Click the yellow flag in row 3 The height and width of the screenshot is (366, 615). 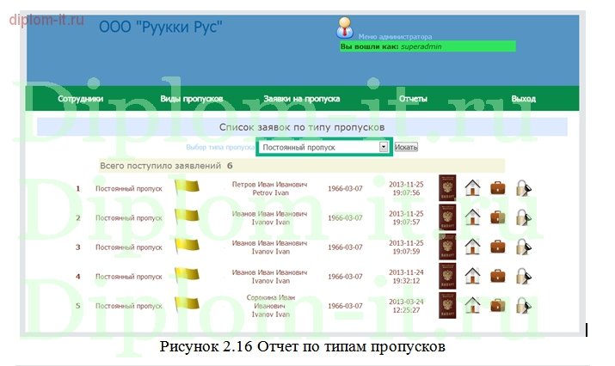187,246
